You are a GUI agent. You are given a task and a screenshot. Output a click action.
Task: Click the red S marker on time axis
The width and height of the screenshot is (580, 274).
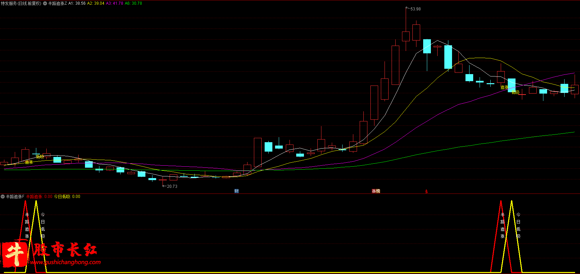click(427, 191)
